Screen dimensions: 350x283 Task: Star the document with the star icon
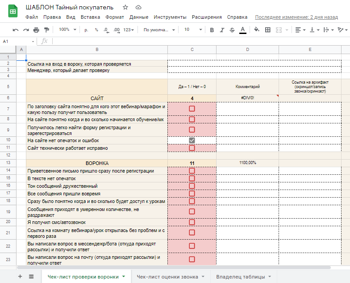125,7
